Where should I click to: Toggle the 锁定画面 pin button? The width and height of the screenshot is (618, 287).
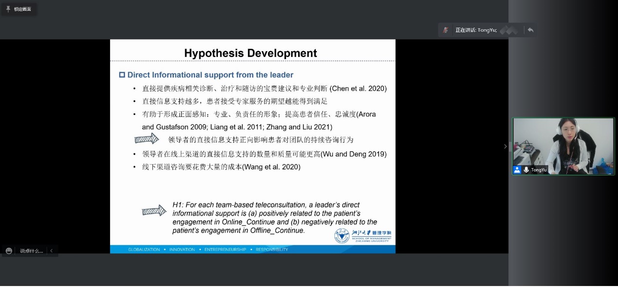click(19, 9)
